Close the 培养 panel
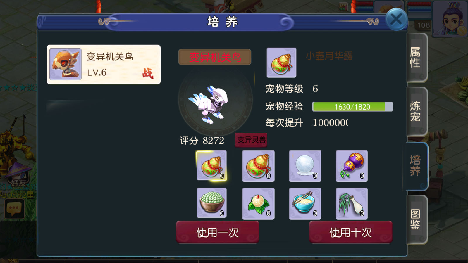The height and width of the screenshot is (263, 468). (396, 20)
